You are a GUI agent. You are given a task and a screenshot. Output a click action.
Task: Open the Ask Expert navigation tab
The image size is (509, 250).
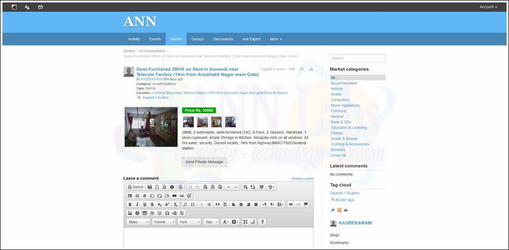point(251,39)
